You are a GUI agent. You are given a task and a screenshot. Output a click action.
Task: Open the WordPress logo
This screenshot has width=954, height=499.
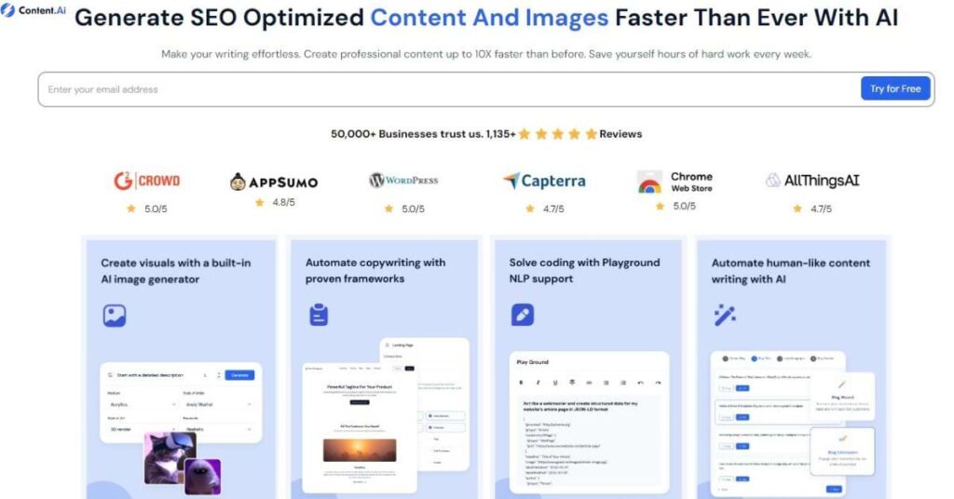click(404, 180)
